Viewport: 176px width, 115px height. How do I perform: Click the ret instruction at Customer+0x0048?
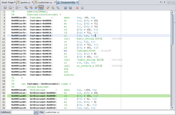(x=66, y=72)
